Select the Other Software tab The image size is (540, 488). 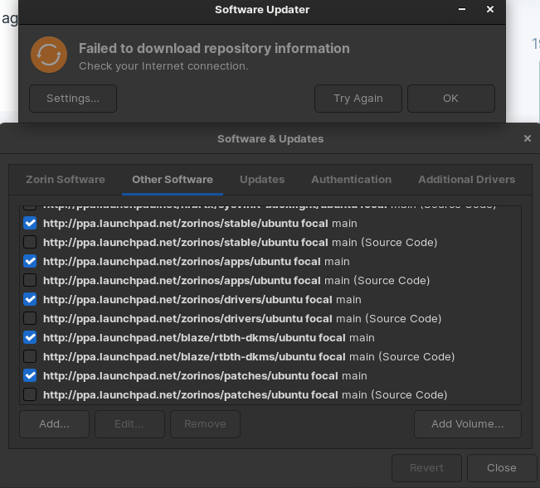coord(173,180)
